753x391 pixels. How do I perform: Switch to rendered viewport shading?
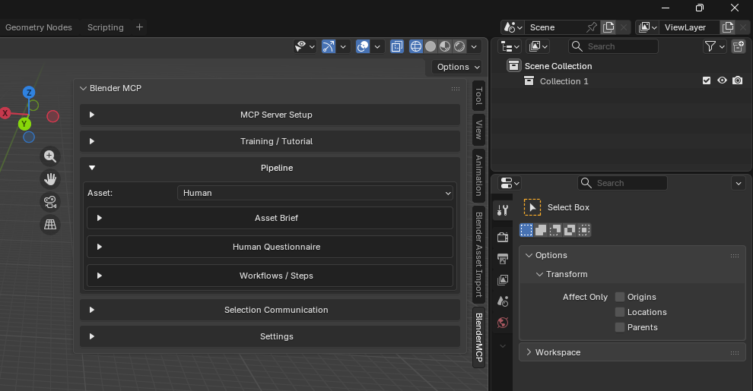(x=459, y=46)
